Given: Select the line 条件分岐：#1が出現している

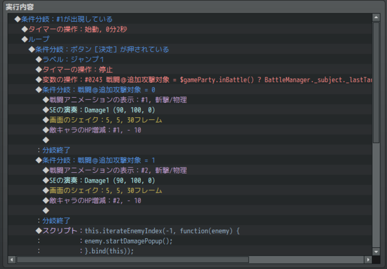Looking at the screenshot, I should (190, 19).
